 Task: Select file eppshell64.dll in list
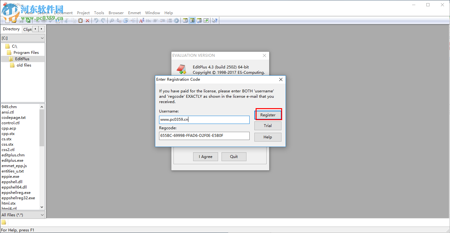(x=14, y=187)
